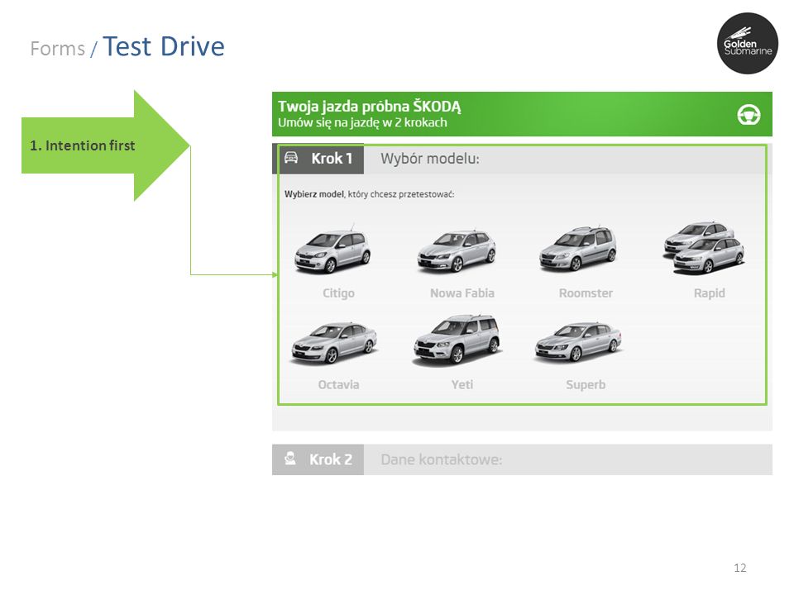Choose the Octavia car thumbnail
This screenshot has height=595, width=794.
(x=334, y=342)
